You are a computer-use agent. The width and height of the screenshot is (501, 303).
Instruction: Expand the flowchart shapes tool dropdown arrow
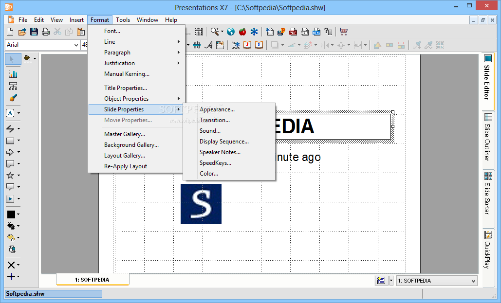[x=19, y=163]
